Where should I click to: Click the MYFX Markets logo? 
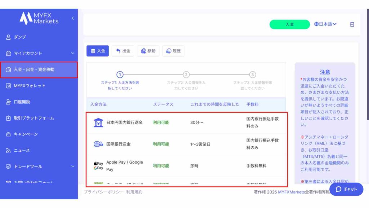(x=39, y=18)
